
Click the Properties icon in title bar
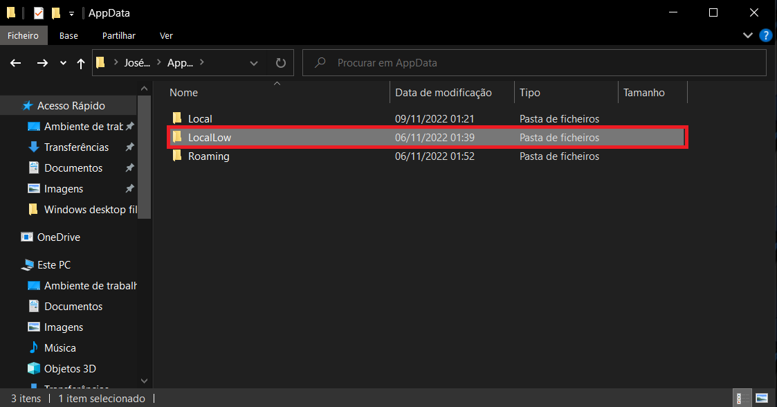click(39, 13)
